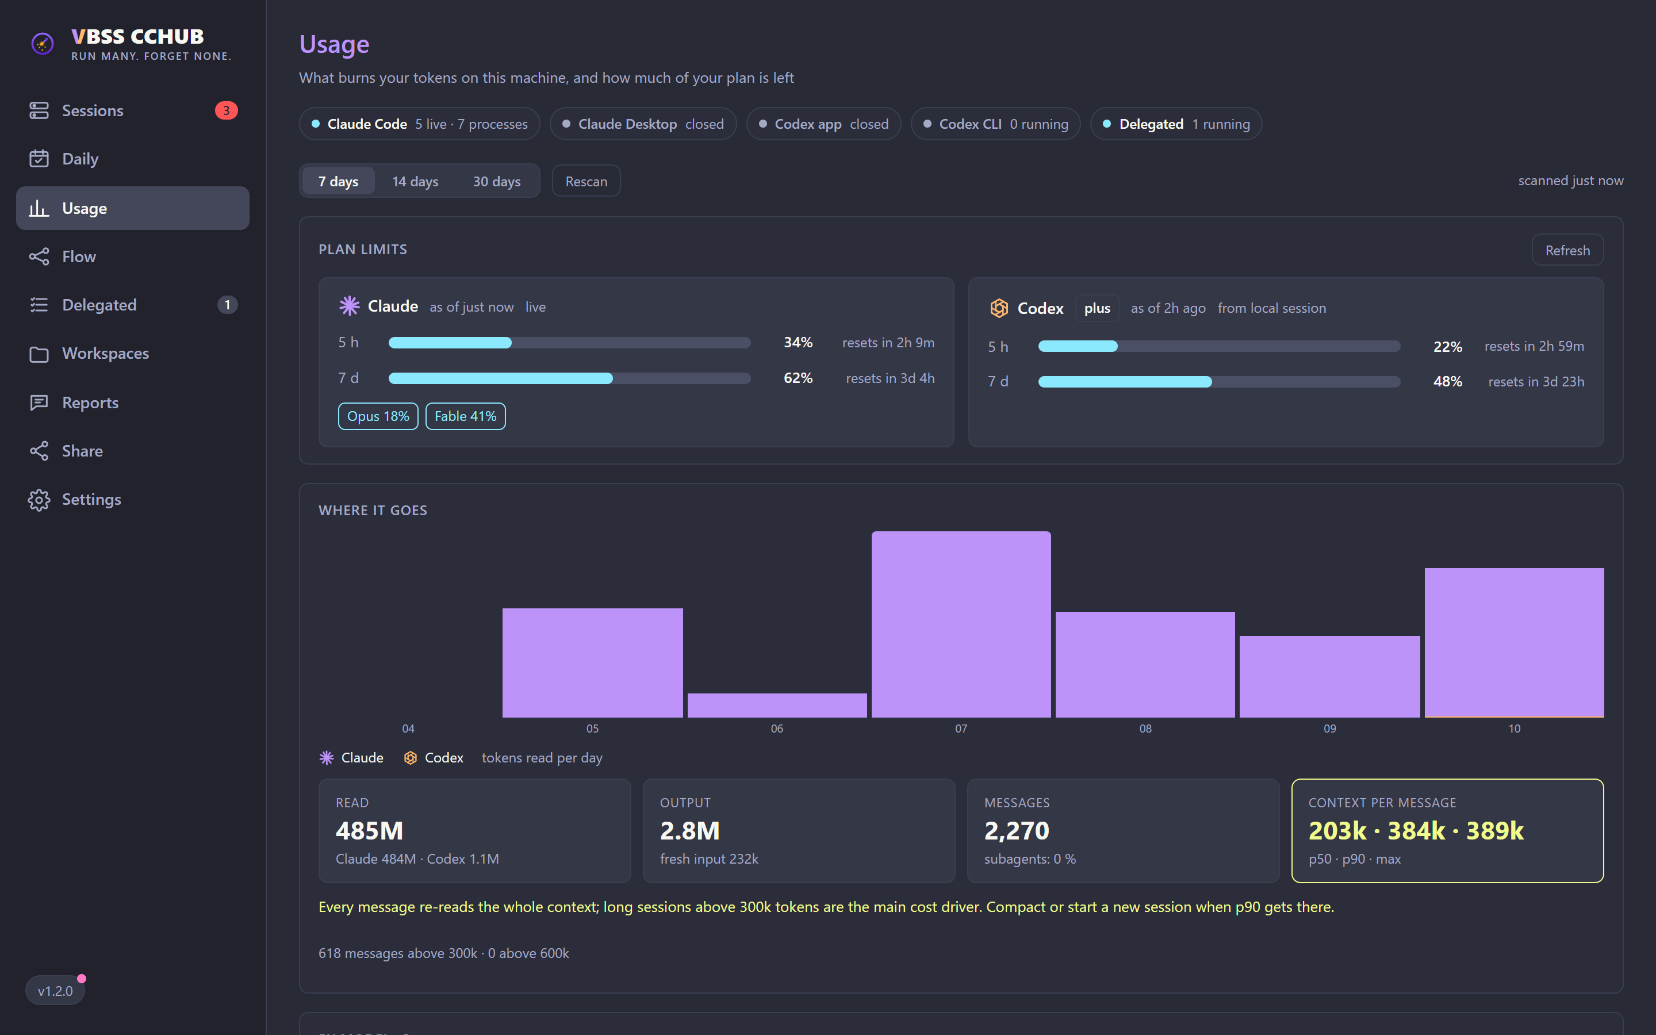Click the Usage bar-chart icon
The image size is (1656, 1035).
pos(39,208)
